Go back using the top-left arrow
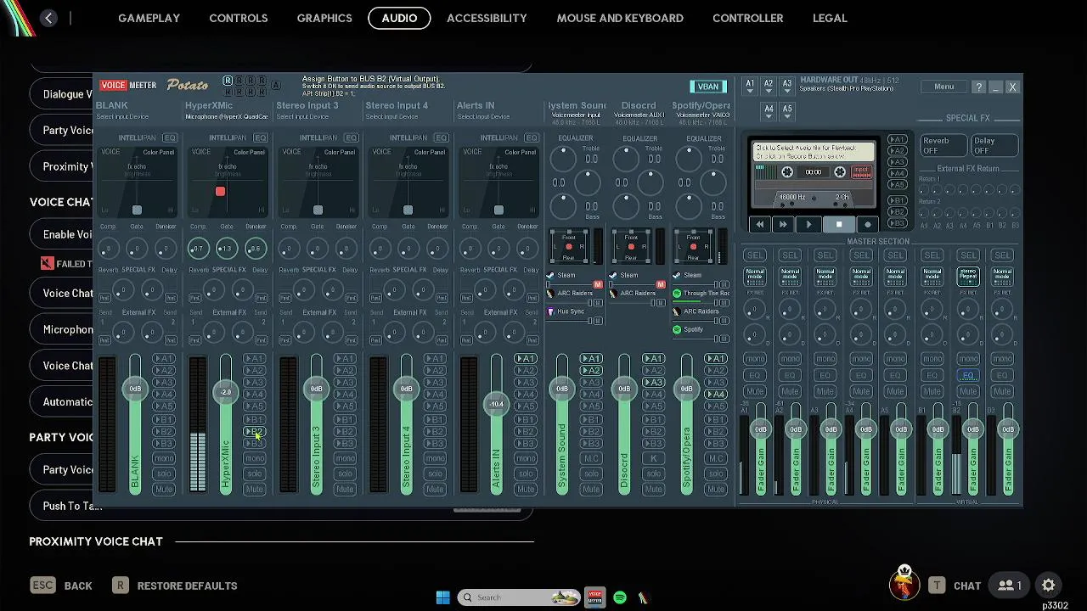 [x=48, y=18]
